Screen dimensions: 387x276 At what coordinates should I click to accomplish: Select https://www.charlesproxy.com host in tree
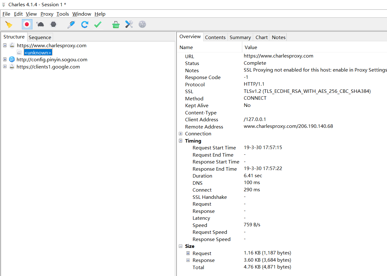51,45
